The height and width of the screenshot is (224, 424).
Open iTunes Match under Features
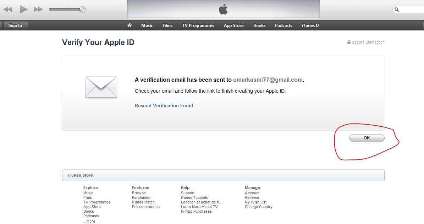point(143,202)
